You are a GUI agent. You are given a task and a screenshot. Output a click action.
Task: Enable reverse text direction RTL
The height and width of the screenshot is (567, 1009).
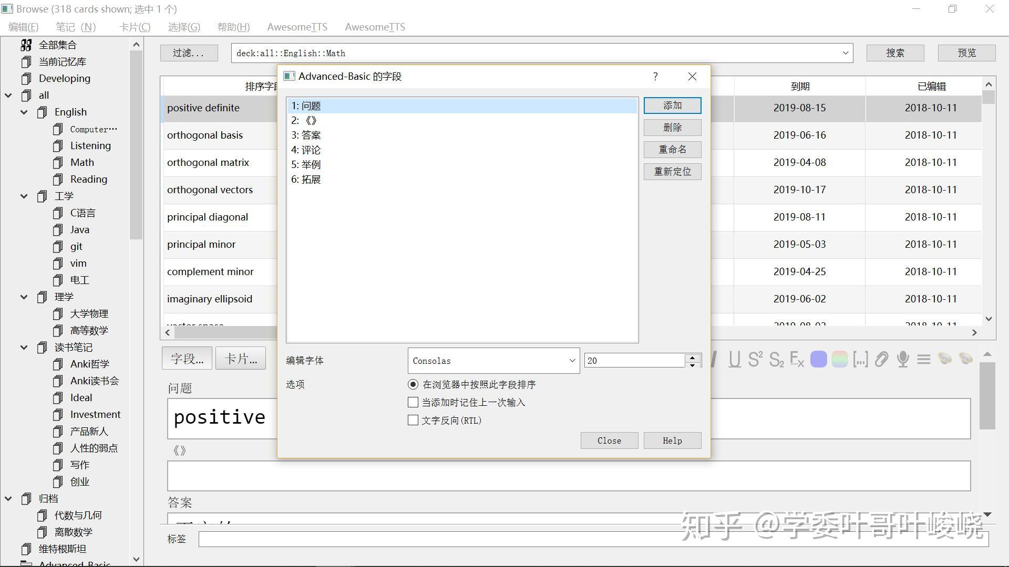point(413,421)
